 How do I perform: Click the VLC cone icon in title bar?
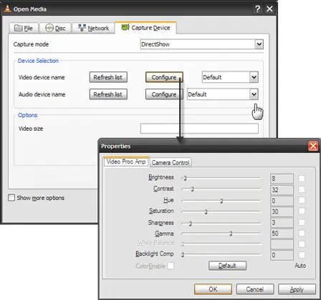(x=8, y=9)
